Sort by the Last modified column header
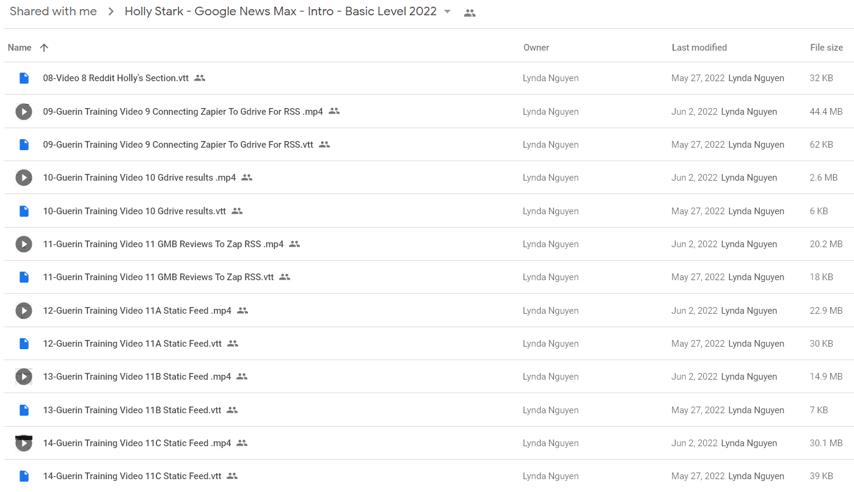854x492 pixels. (x=699, y=48)
